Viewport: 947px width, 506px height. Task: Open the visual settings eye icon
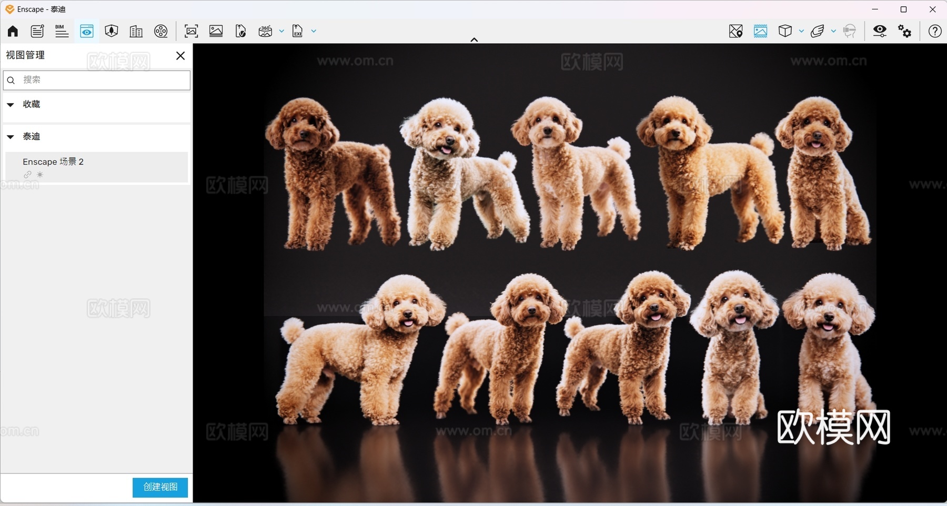(880, 31)
